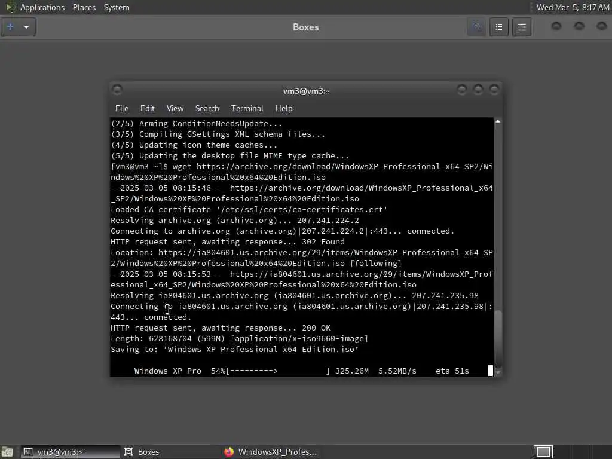Click the text 'Loaded CA certificate'
Screen dimensions: 612x459
[x=161, y=210]
